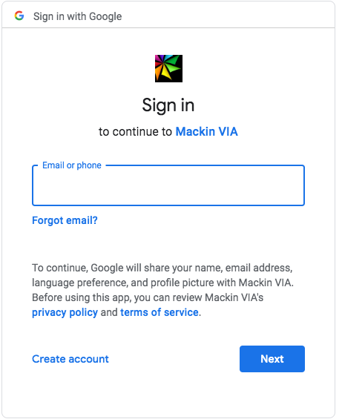Viewport: 342px width, 419px height.
Task: Click the Google G logo icon
Action: pyautogui.click(x=19, y=16)
